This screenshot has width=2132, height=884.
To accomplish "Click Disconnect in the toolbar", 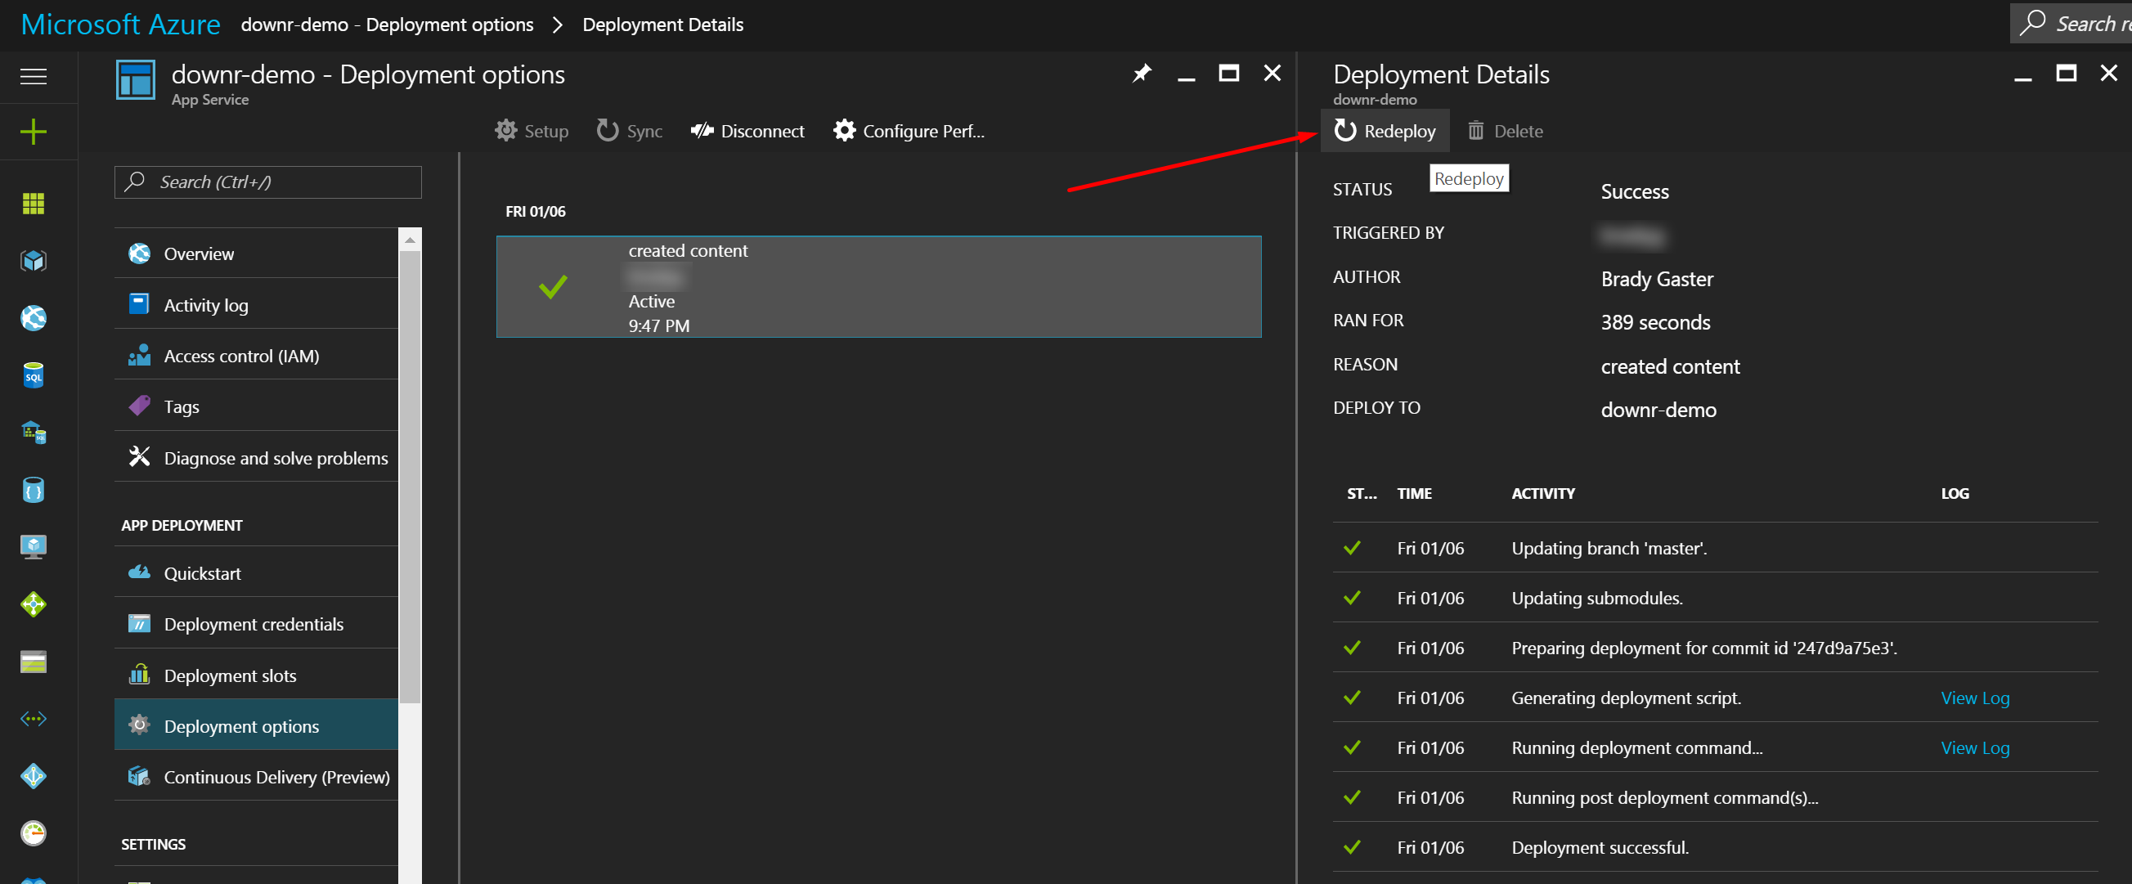I will tap(747, 131).
